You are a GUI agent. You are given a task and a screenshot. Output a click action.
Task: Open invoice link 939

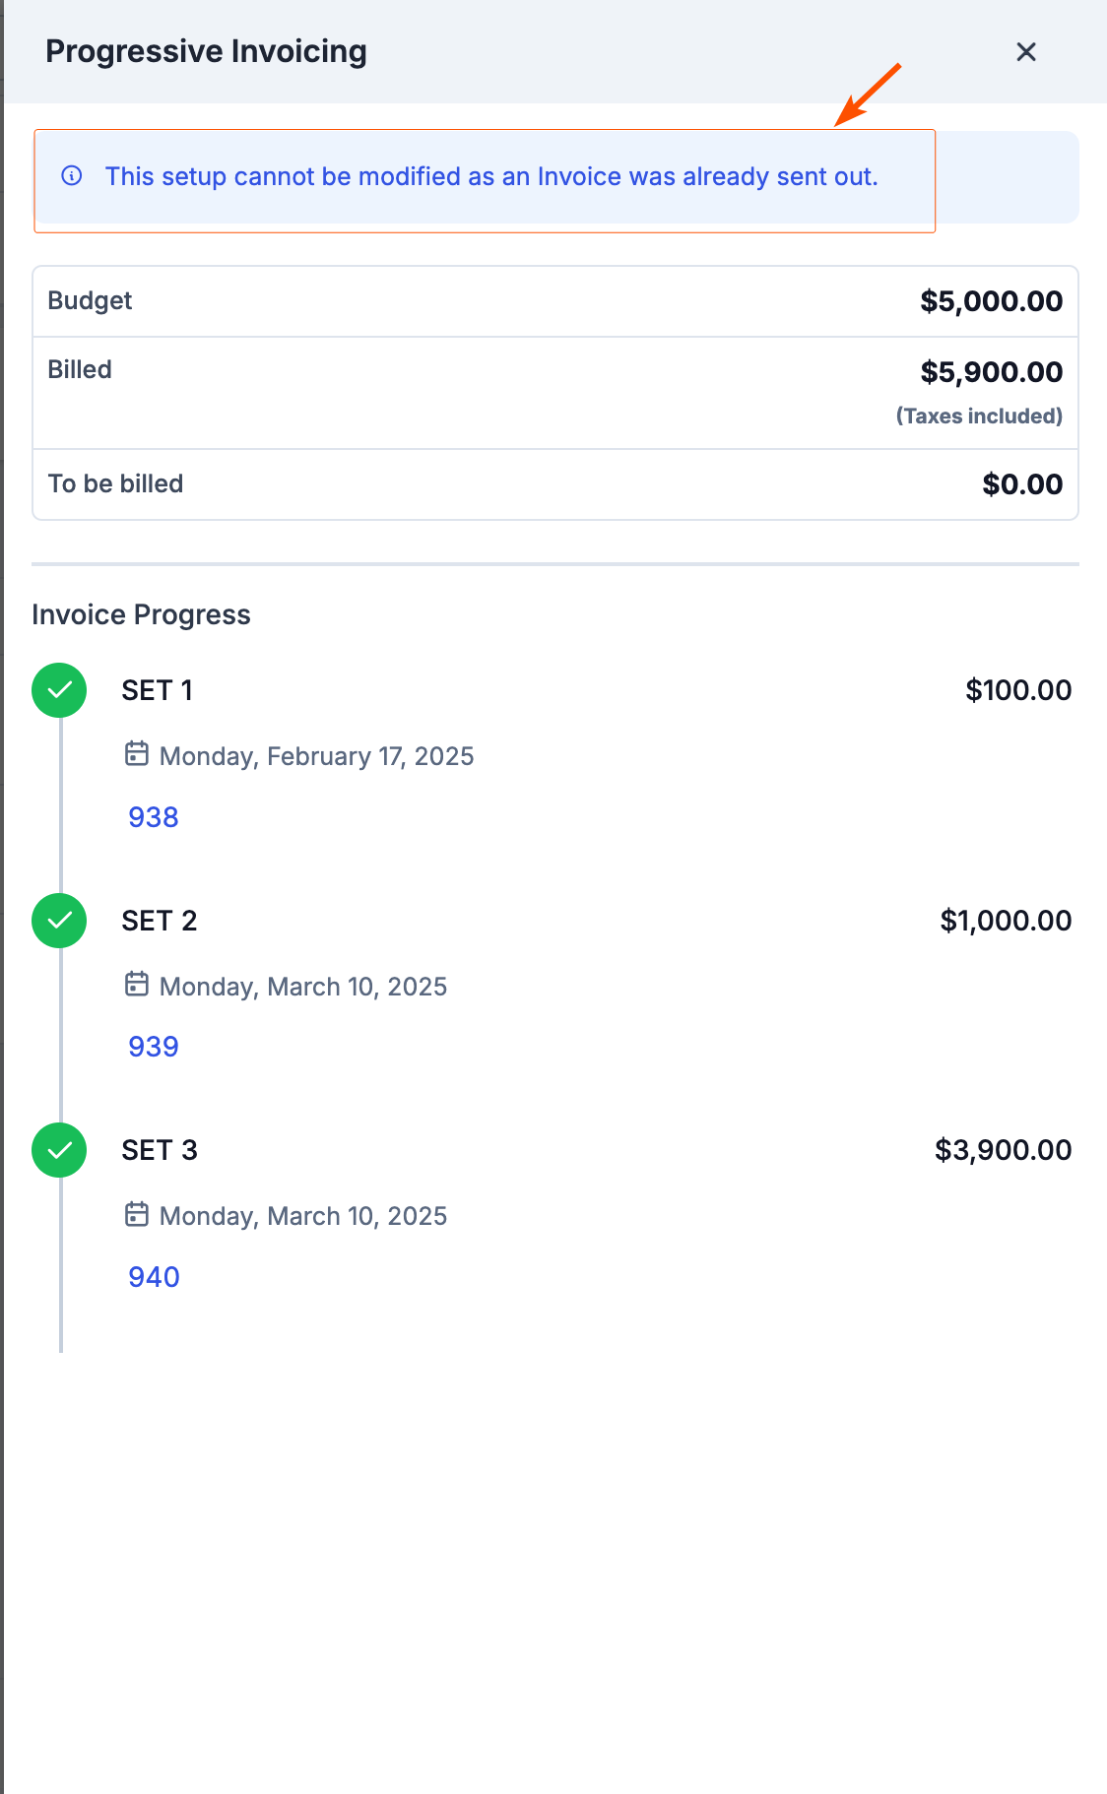[x=154, y=1047]
